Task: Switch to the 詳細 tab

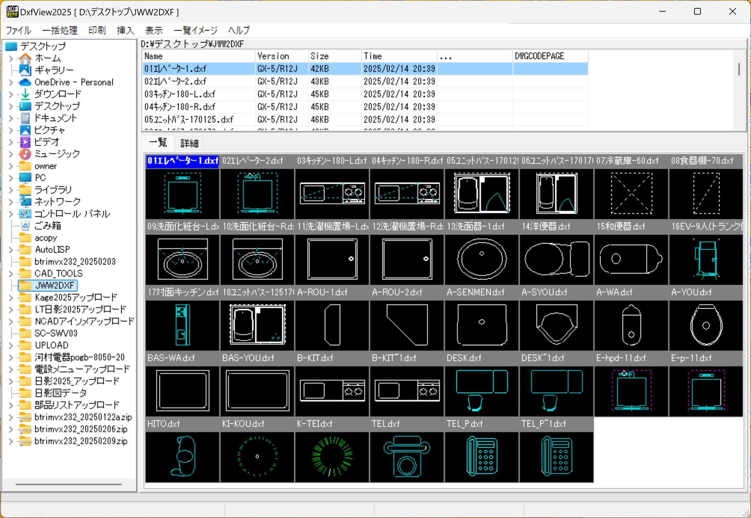Action: pos(188,143)
